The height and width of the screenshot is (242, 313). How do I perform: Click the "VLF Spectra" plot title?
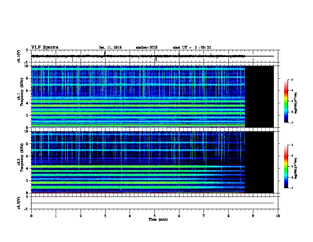click(45, 47)
